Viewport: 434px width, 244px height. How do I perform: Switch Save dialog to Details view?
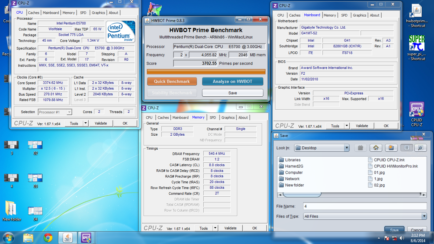pos(420,148)
